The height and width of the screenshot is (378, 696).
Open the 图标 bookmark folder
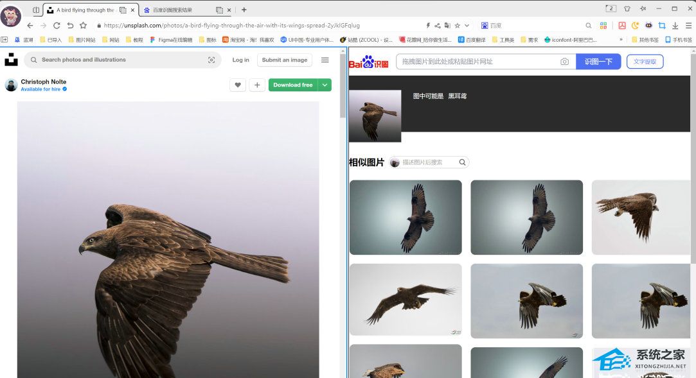(x=208, y=40)
